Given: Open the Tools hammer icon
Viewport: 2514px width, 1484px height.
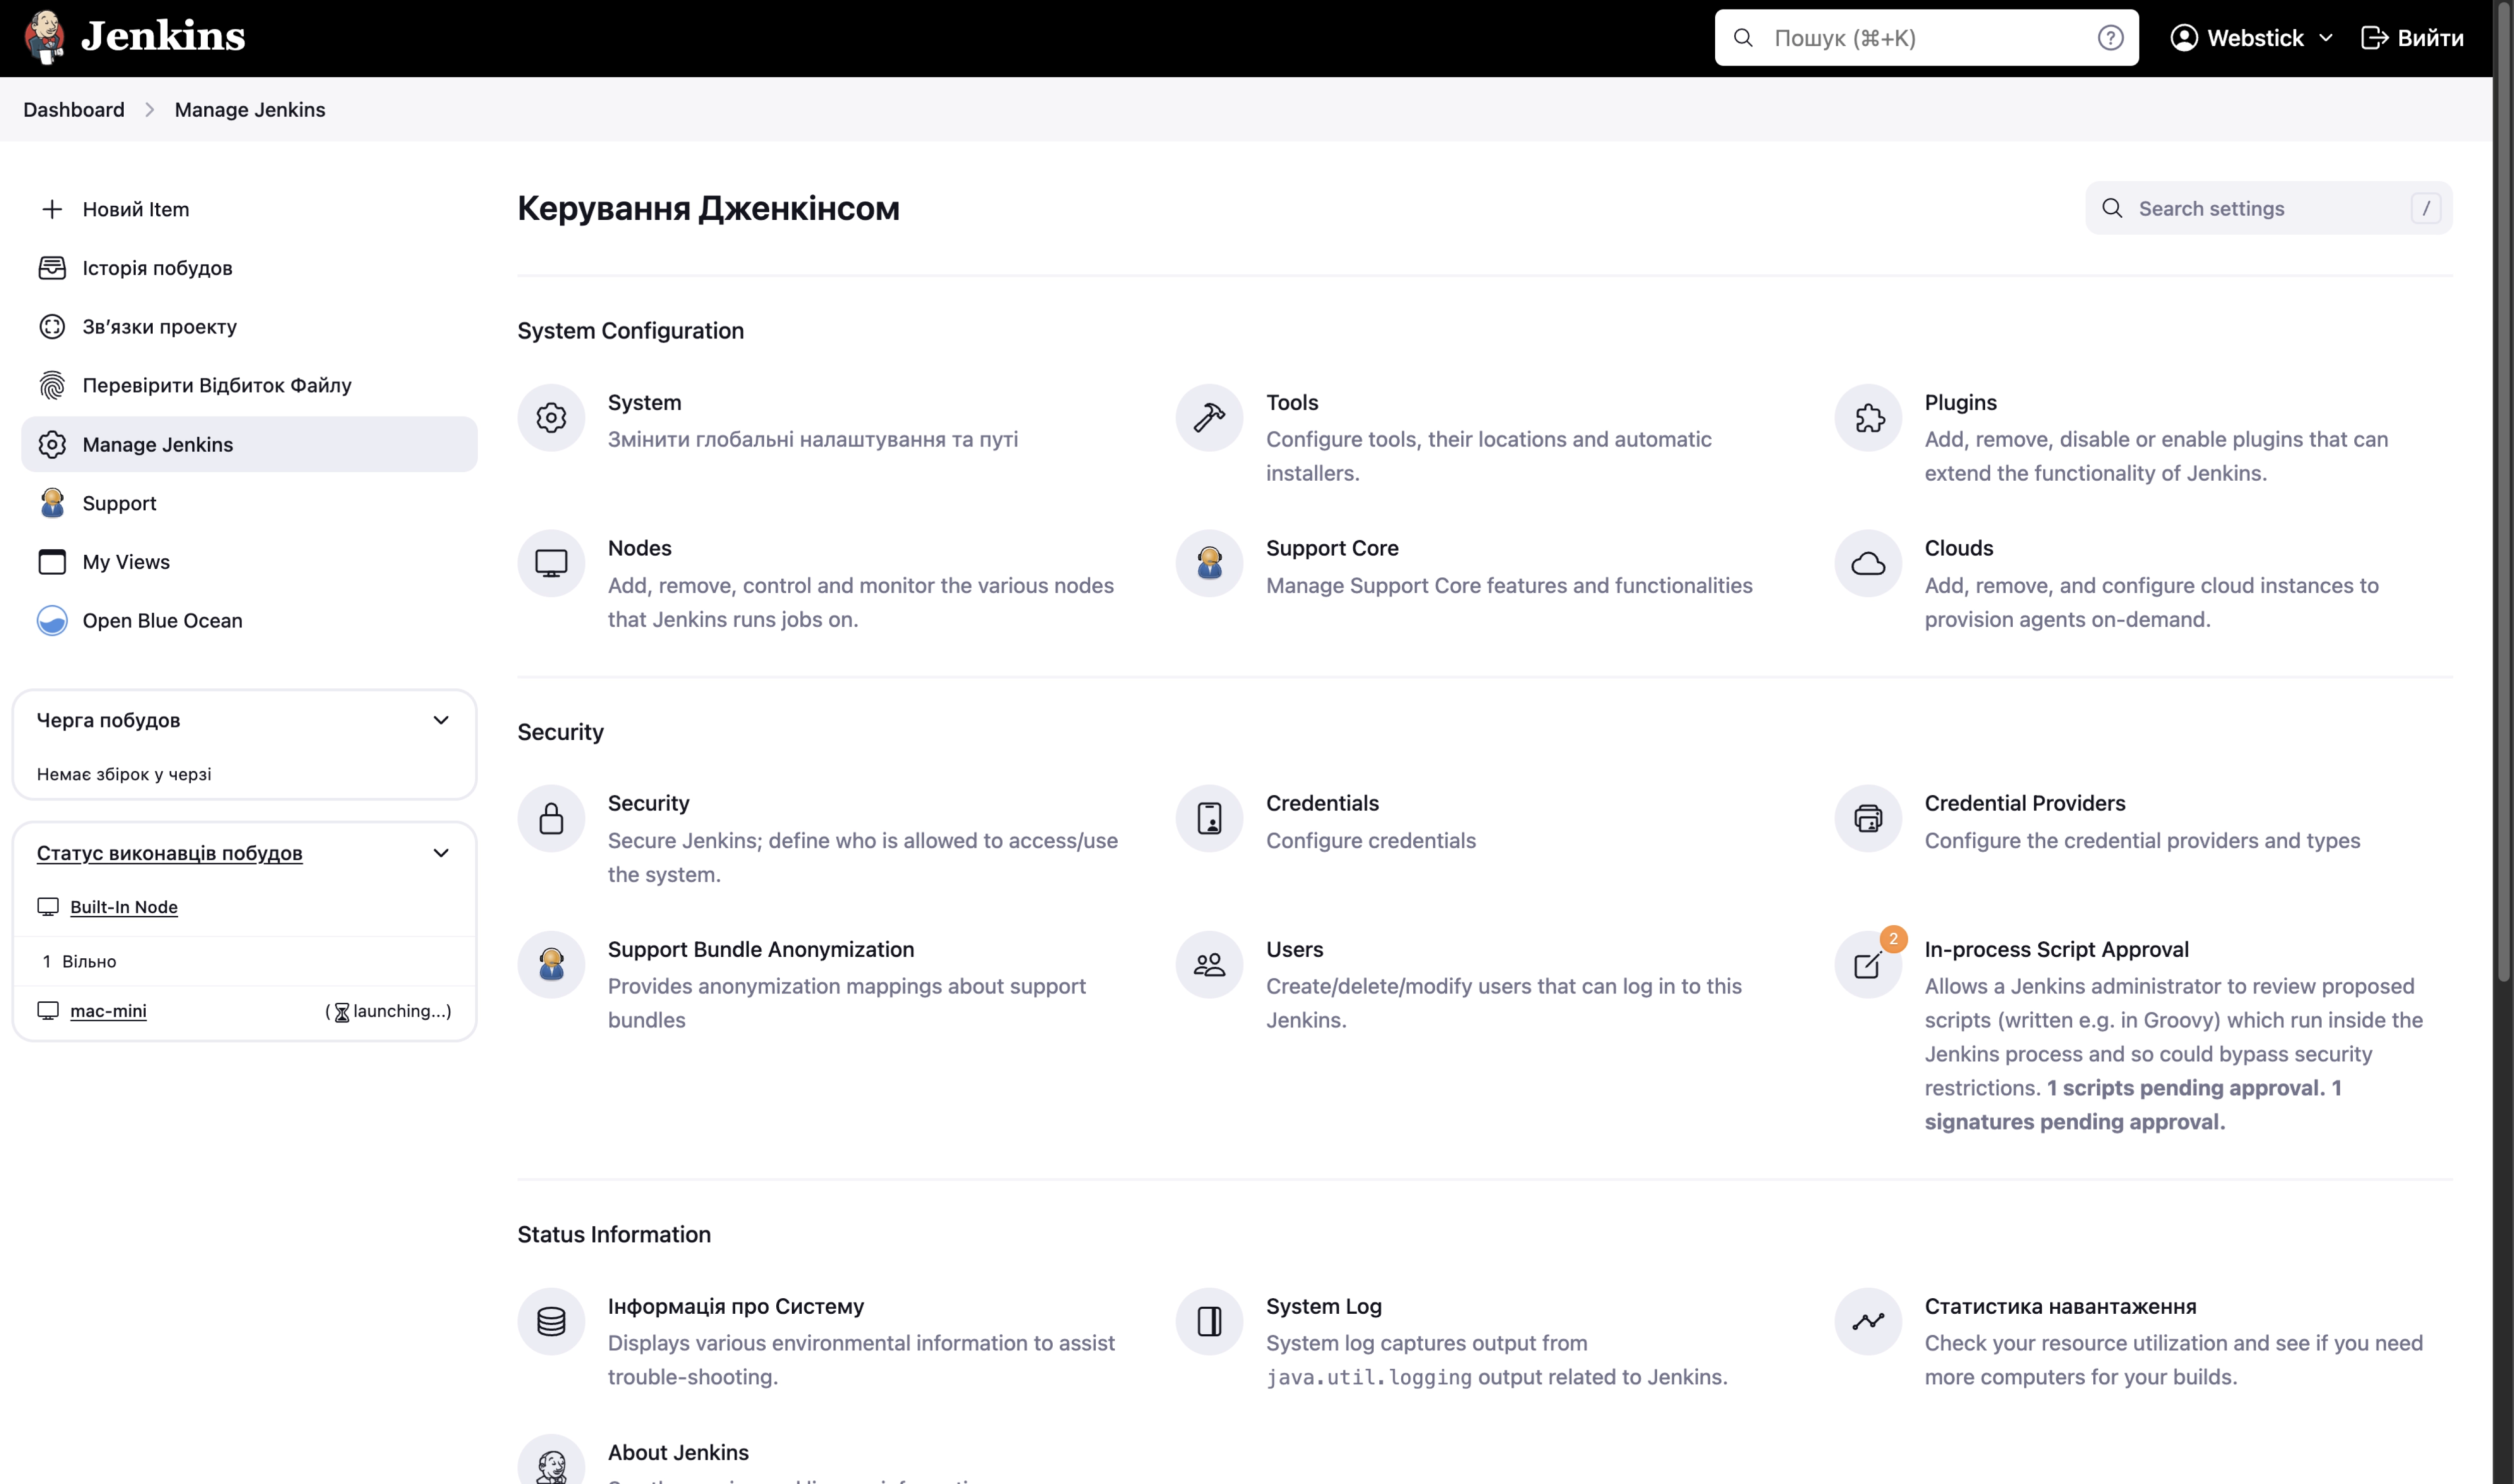Looking at the screenshot, I should [1209, 418].
